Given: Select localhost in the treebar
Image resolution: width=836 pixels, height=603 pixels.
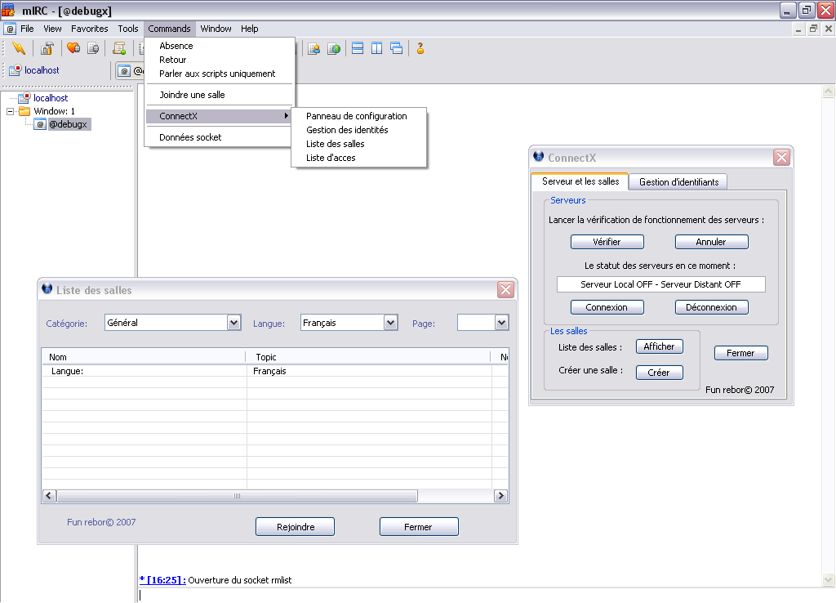Looking at the screenshot, I should [x=51, y=98].
